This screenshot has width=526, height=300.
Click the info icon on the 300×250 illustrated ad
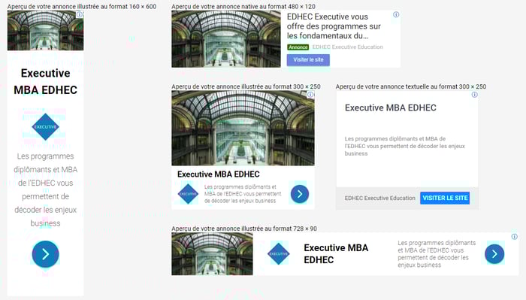click(x=310, y=95)
